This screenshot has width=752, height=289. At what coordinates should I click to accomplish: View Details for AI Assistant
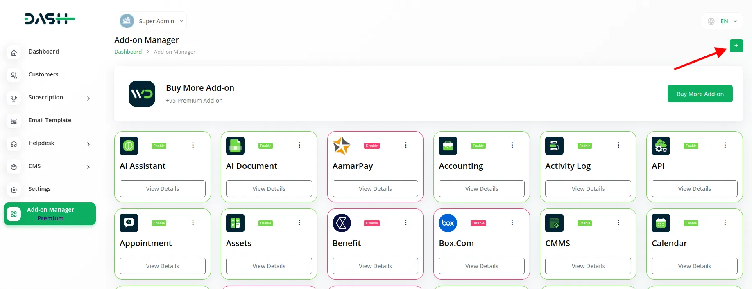tap(163, 189)
